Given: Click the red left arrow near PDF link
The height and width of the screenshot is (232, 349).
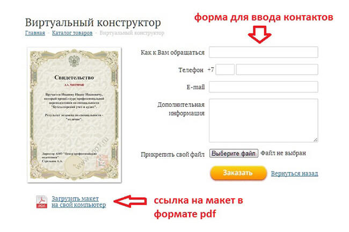Looking at the screenshot, I should tap(130, 201).
